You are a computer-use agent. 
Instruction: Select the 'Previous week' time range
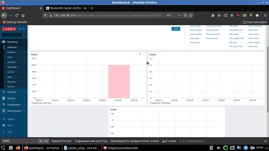point(212,30)
